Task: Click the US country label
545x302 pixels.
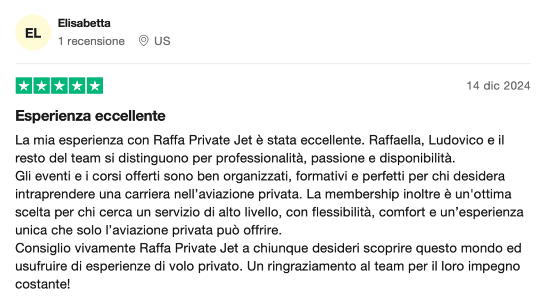Action: click(x=162, y=41)
